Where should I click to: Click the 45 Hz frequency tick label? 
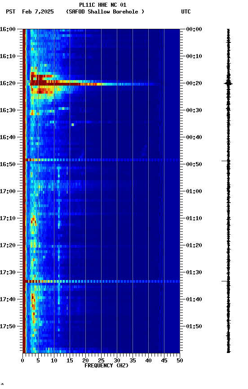[164, 361]
